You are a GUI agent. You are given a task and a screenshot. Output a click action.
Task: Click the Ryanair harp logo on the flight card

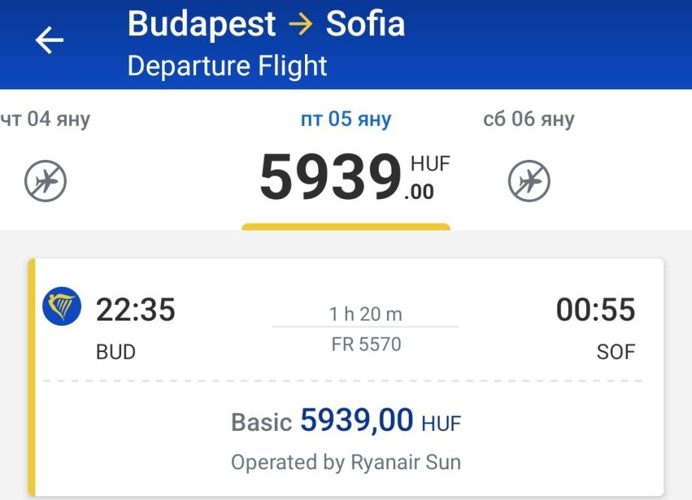coord(62,307)
